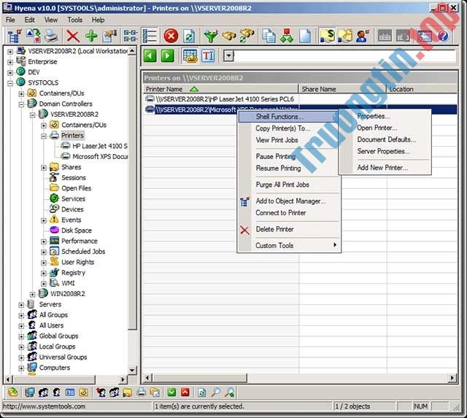Image resolution: width=467 pixels, height=418 pixels.
Task: Click the printer icon in bottom toolbar
Action: point(142,392)
